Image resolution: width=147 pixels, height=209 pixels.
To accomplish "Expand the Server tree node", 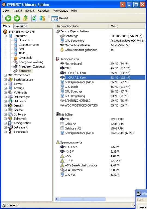I will pyautogui.click(x=5, y=84).
